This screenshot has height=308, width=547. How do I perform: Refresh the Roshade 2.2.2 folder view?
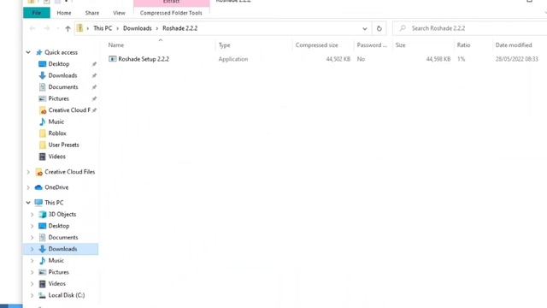[x=379, y=28]
